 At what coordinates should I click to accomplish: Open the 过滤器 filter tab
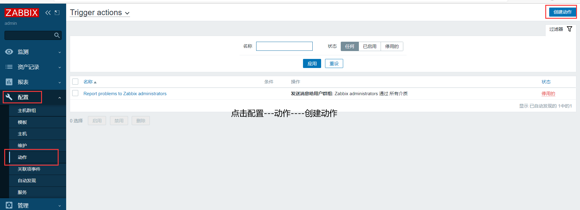pyautogui.click(x=561, y=29)
